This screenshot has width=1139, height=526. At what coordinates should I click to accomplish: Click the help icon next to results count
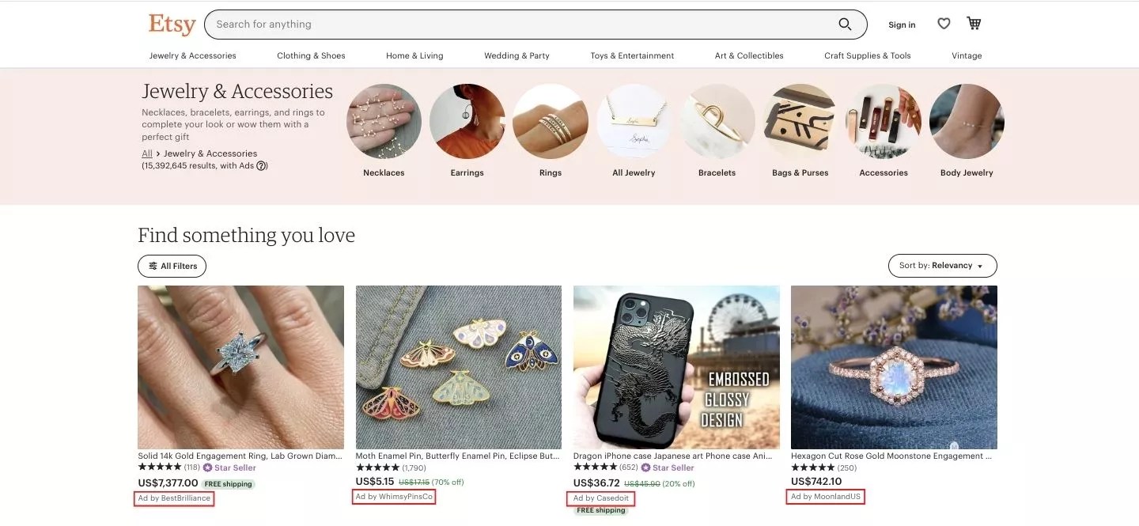tap(261, 165)
